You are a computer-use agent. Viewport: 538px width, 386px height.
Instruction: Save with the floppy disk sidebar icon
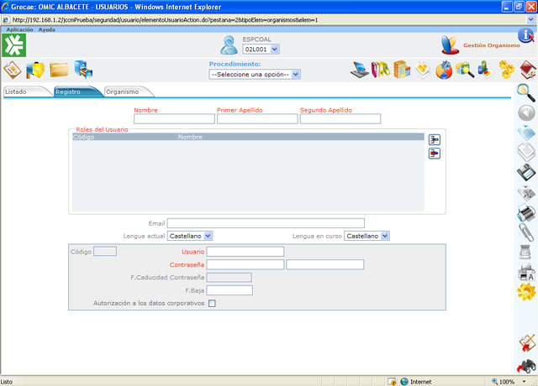(x=526, y=173)
